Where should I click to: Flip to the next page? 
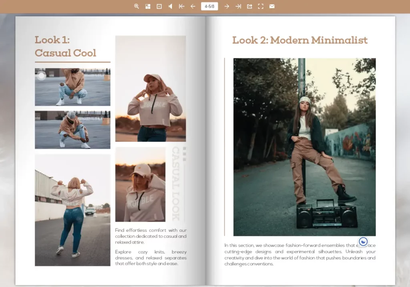tap(227, 6)
